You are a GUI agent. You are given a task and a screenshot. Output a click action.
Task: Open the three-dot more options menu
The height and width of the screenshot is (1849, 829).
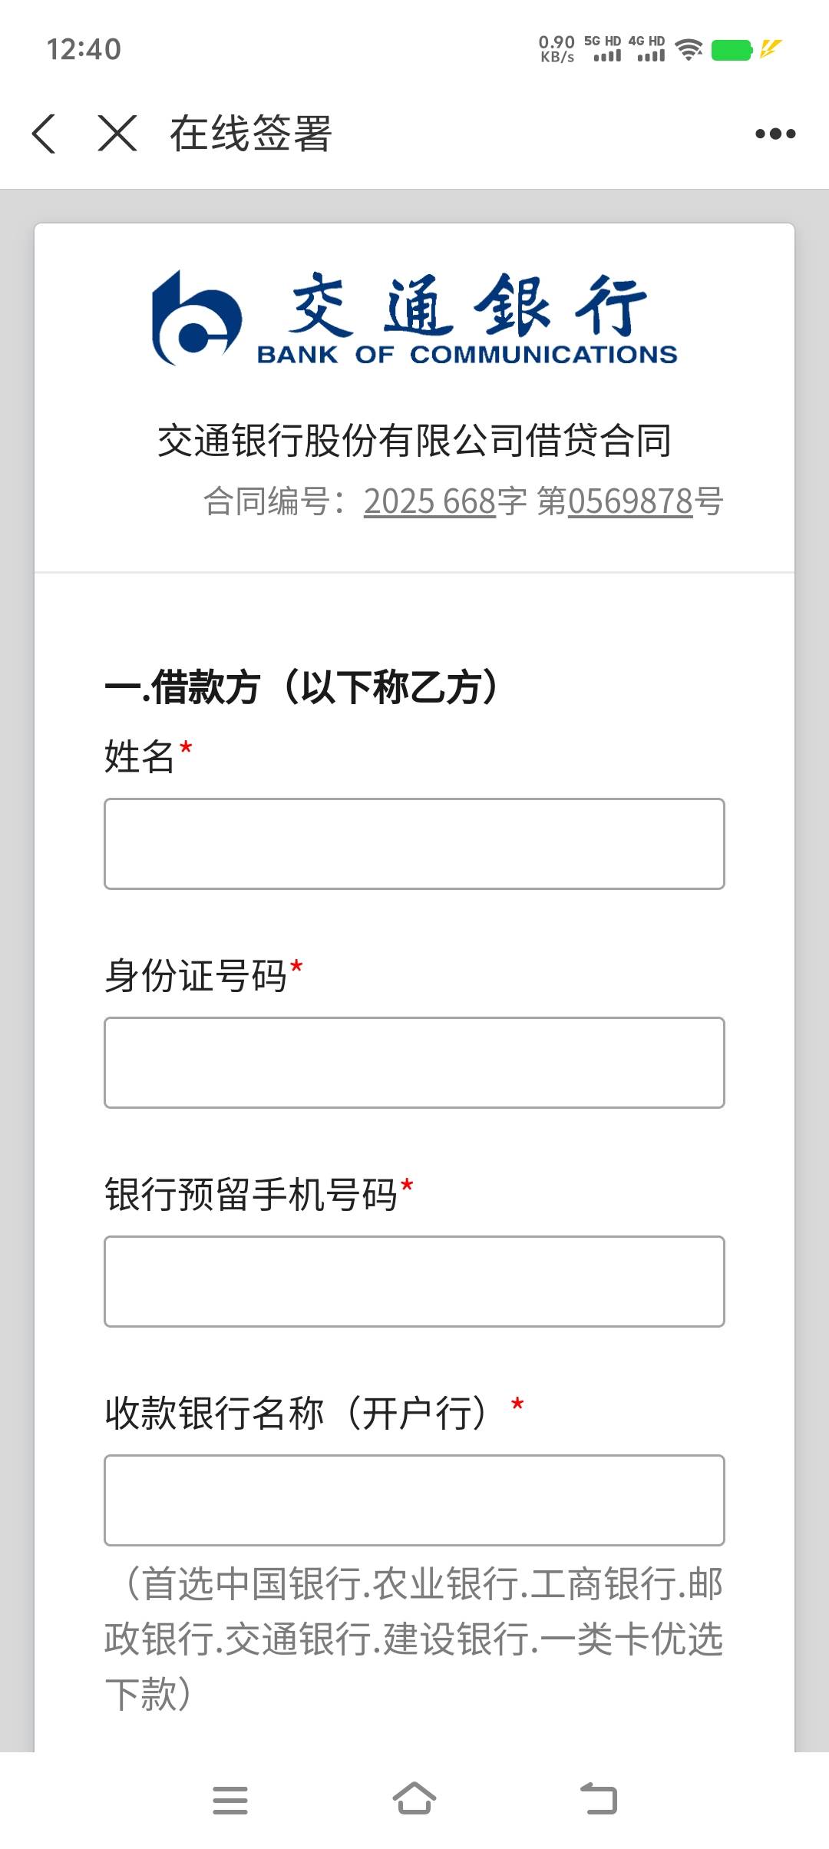pos(775,134)
